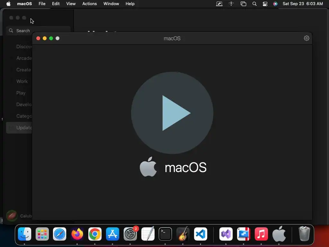The image size is (329, 247).
Task: Show date and time Sat Sep 23
Action: [303, 4]
